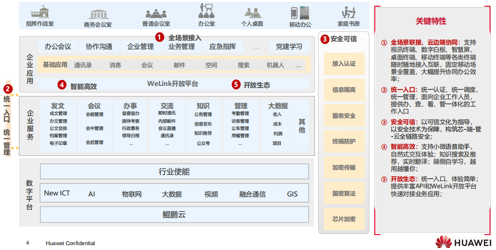Click the 机器人 basic app item
The width and height of the screenshot is (496, 250).
(x=275, y=65)
